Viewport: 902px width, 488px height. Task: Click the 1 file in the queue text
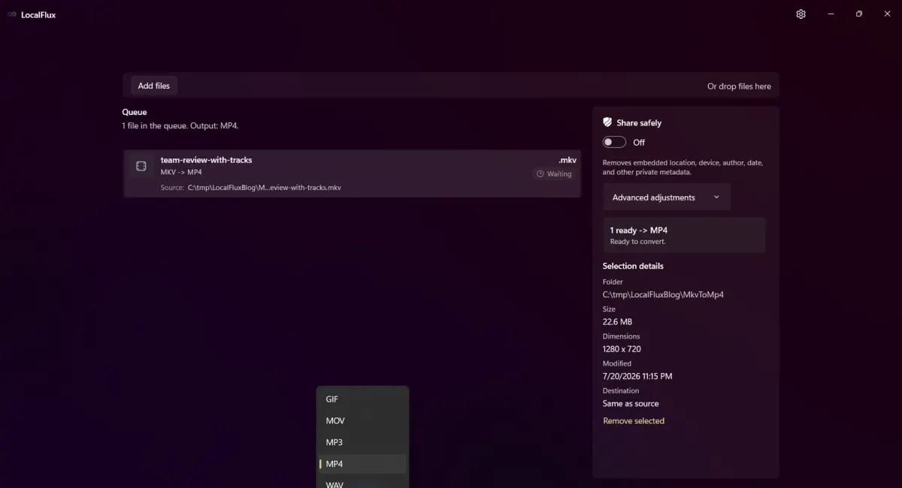pos(180,126)
